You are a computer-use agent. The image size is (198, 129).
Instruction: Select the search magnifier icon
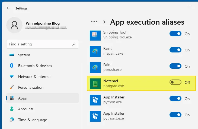pos(74,44)
